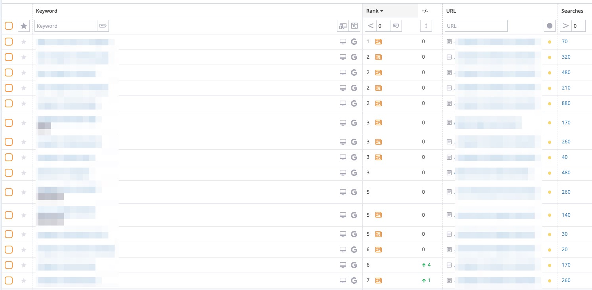Open the +/- change direction filter

[426, 26]
